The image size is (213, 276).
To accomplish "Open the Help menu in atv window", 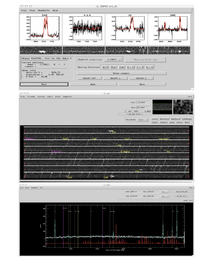I will [190, 97].
